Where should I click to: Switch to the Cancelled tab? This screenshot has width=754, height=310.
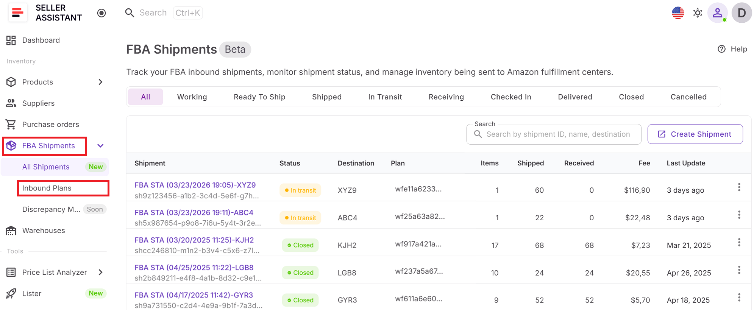pos(688,97)
